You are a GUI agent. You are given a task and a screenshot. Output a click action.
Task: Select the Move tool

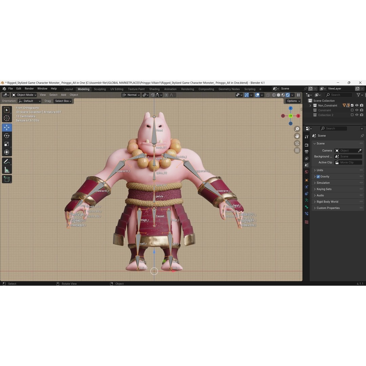pos(7,127)
